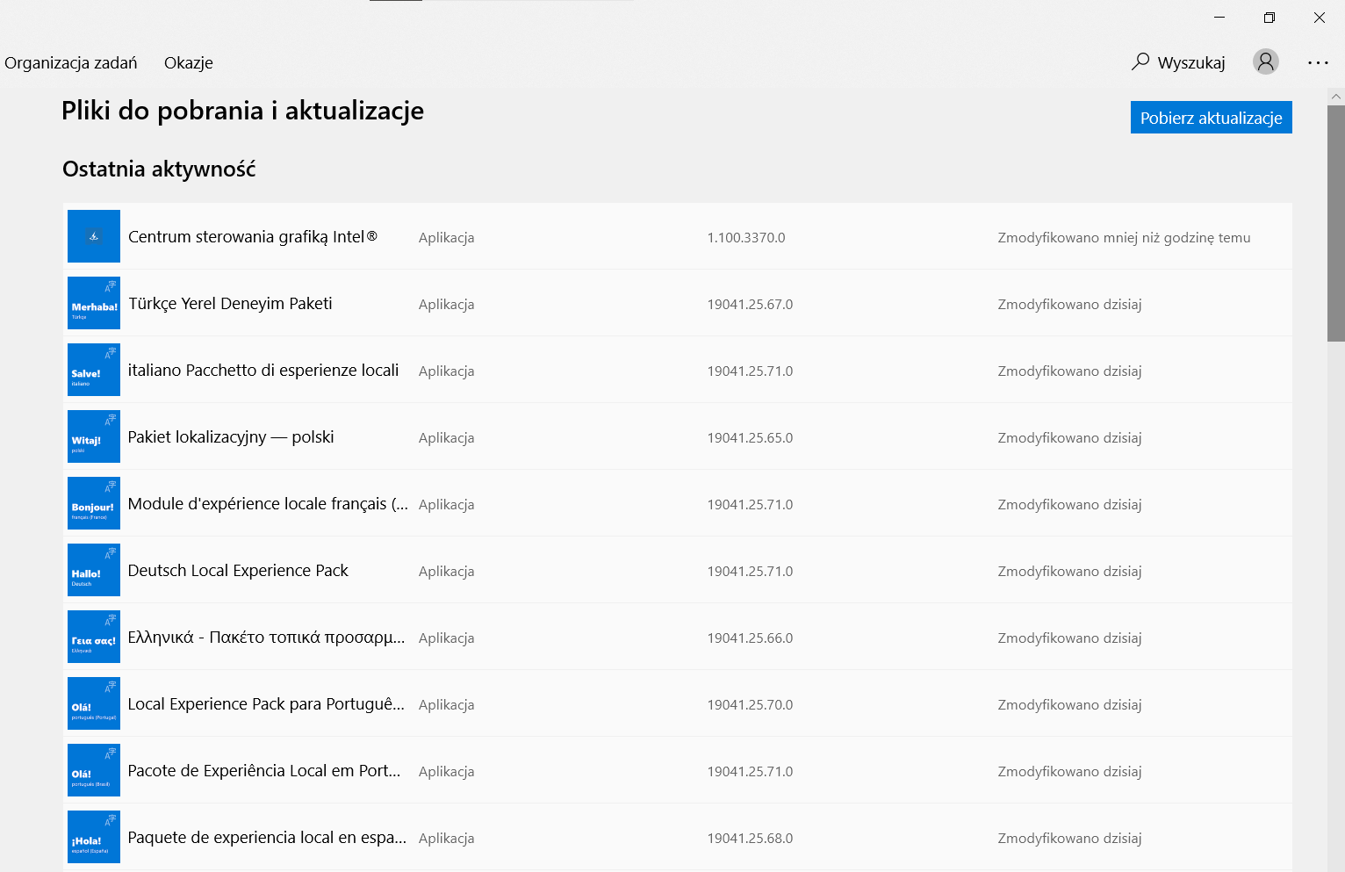Open Centrum sterowania grafiką Intel entry

click(x=678, y=236)
